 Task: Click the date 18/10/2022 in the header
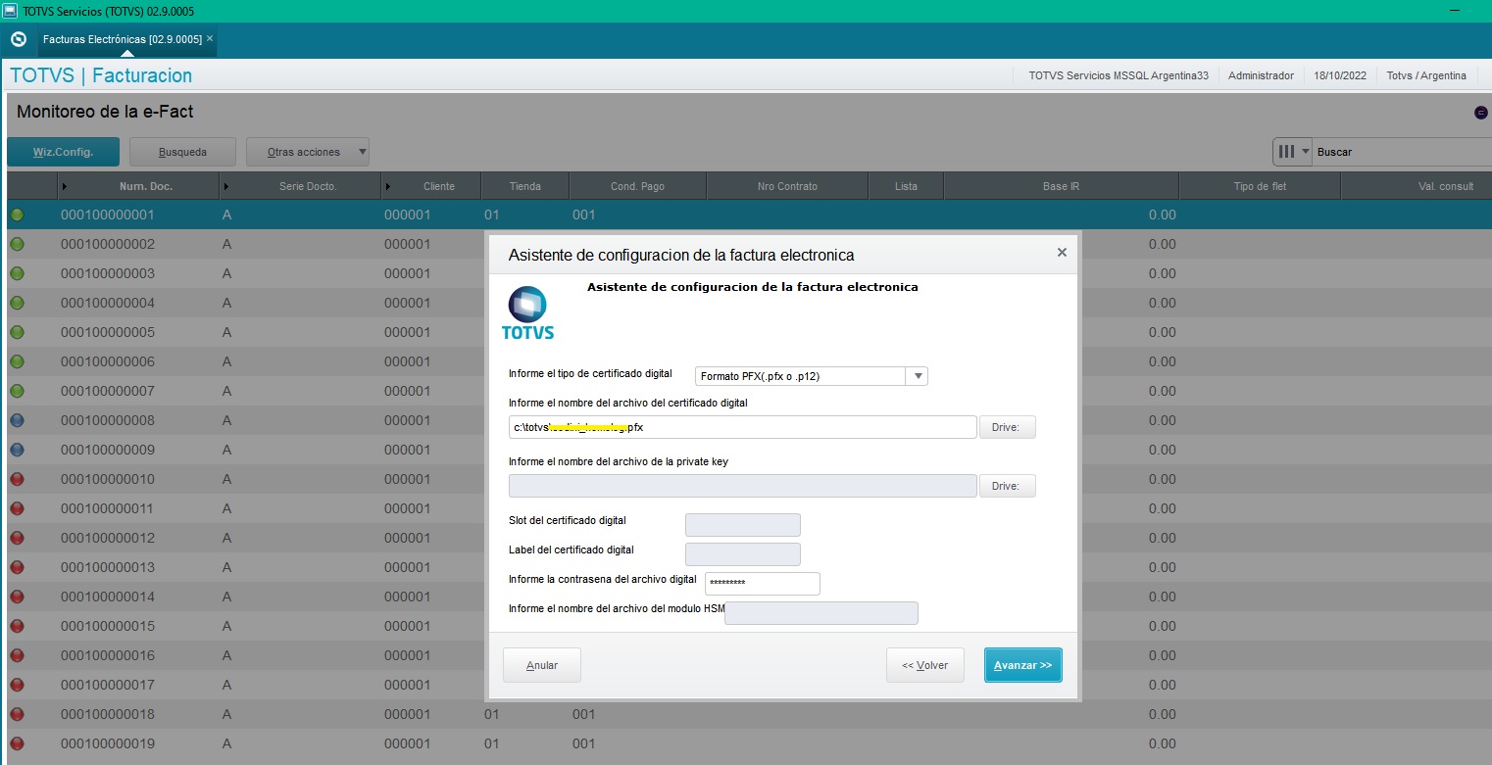point(1339,75)
